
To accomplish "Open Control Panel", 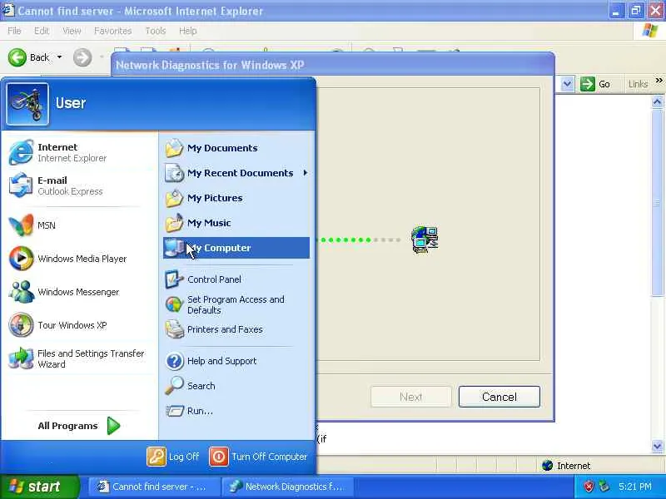I will tap(236, 279).
